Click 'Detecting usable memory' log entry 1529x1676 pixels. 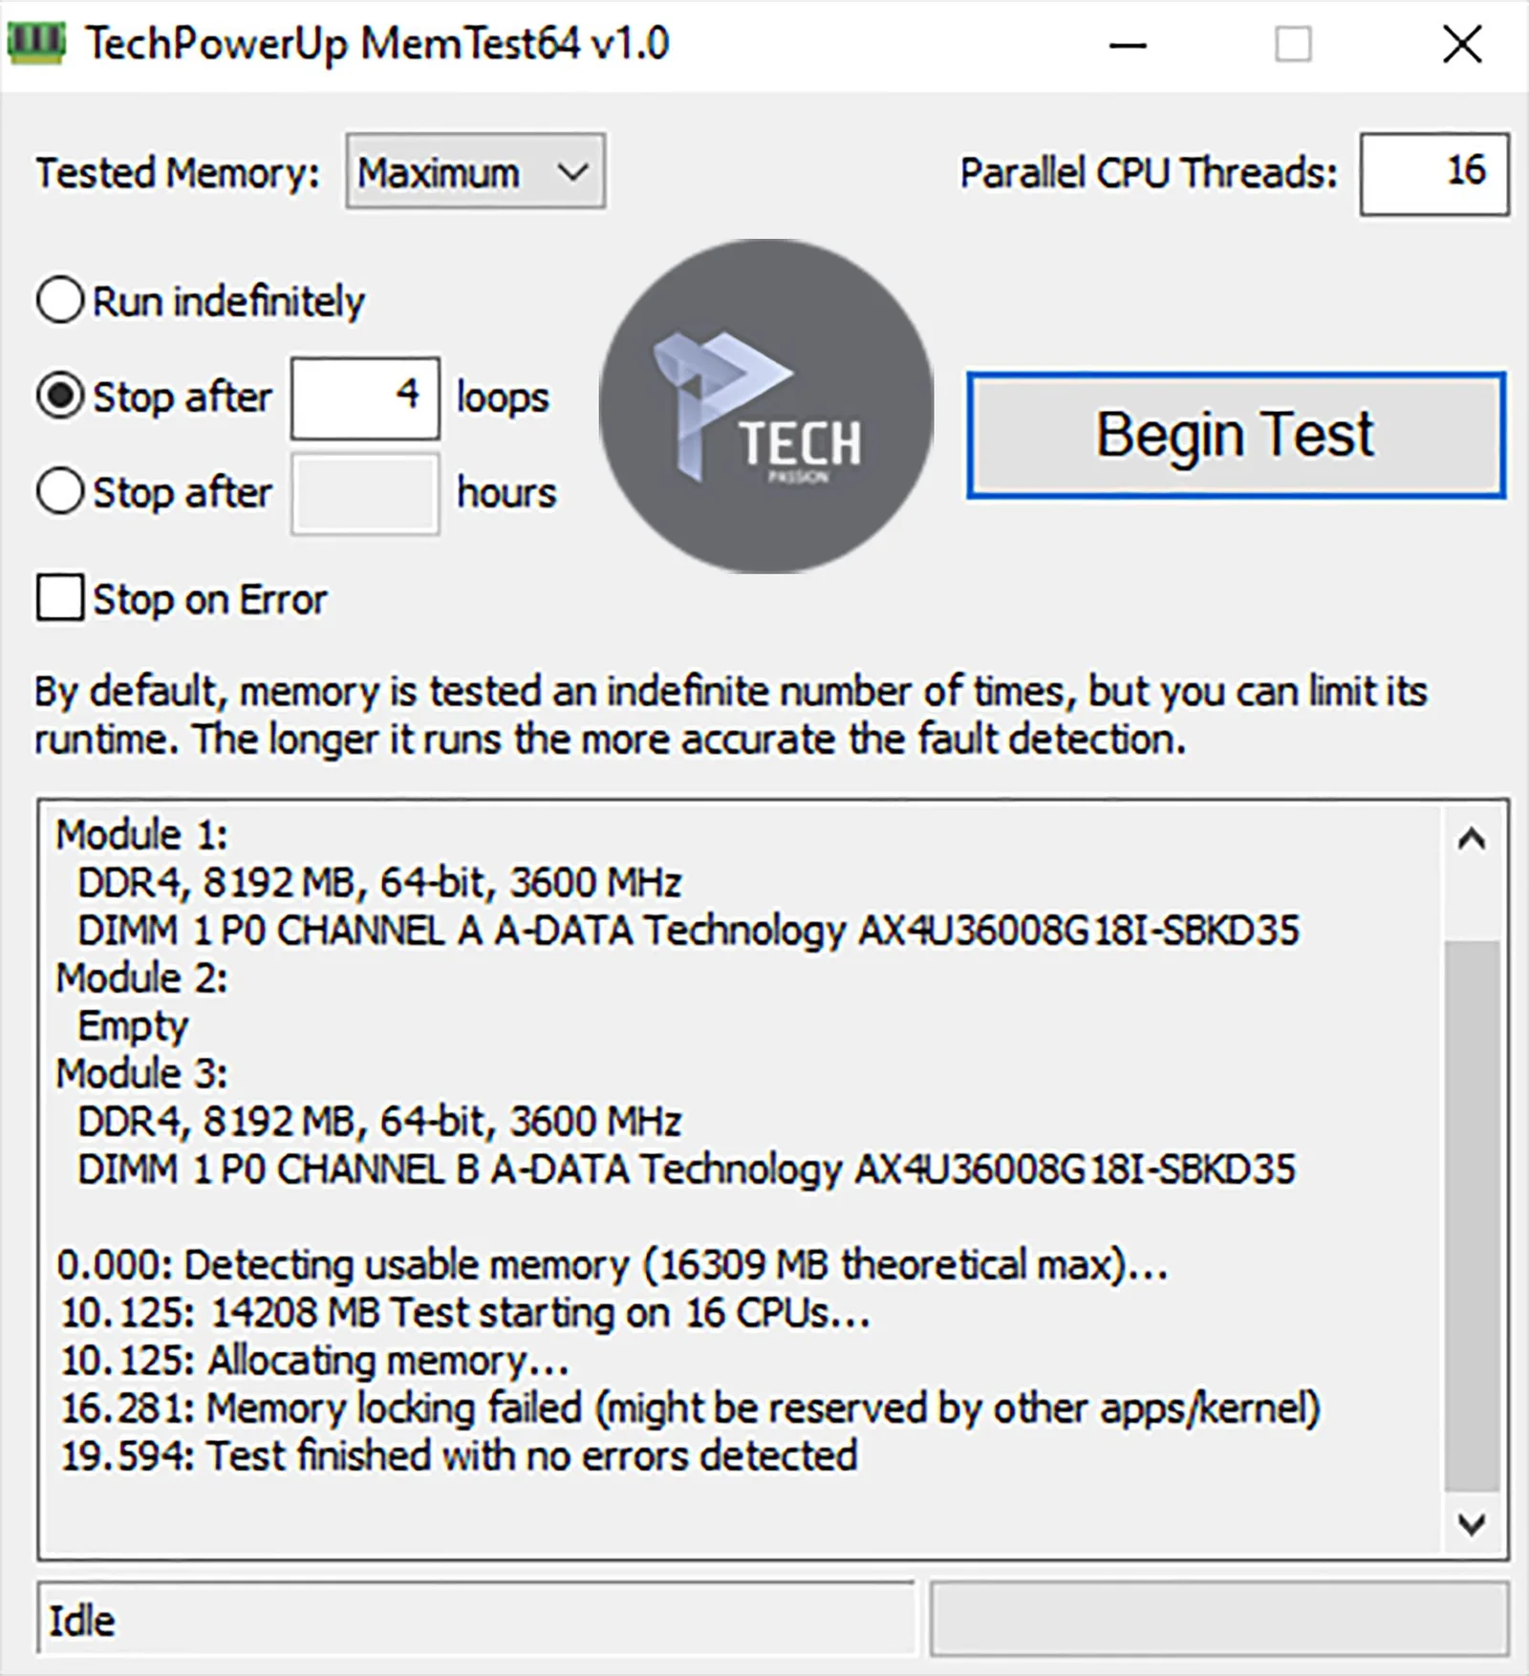(613, 1266)
